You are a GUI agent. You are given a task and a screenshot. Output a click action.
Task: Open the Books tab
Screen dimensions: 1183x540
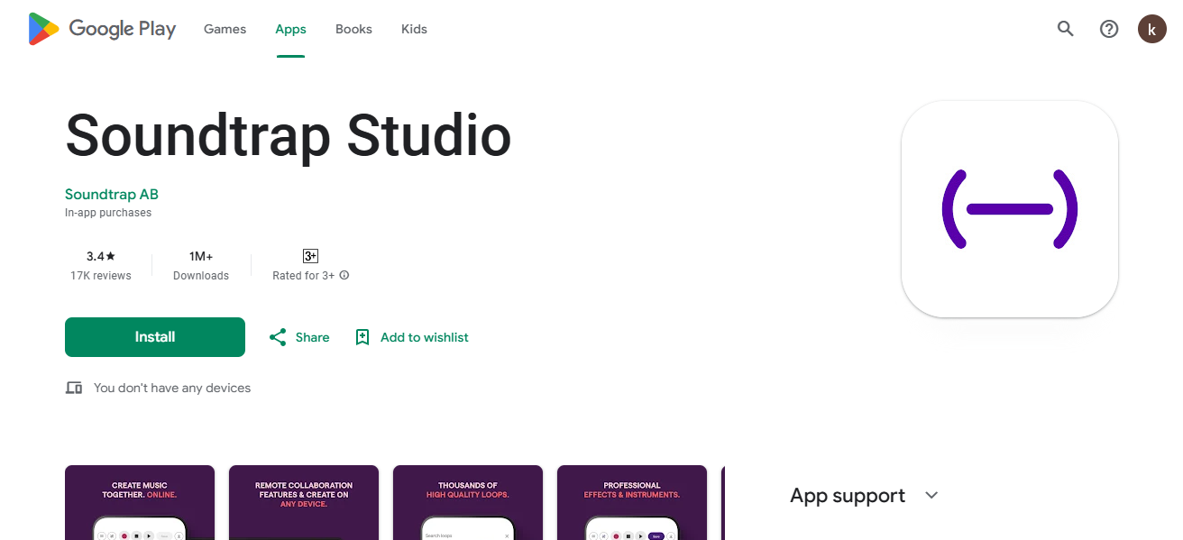[353, 29]
